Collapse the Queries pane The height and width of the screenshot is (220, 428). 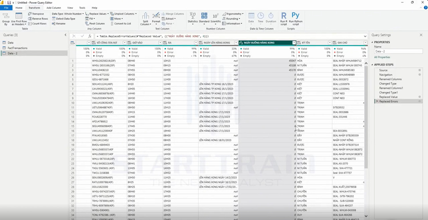point(65,35)
